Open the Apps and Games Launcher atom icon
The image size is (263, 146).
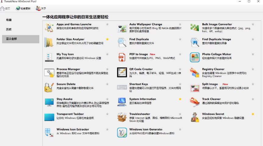pos(49,27)
